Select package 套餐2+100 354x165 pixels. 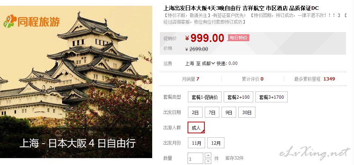238,97
